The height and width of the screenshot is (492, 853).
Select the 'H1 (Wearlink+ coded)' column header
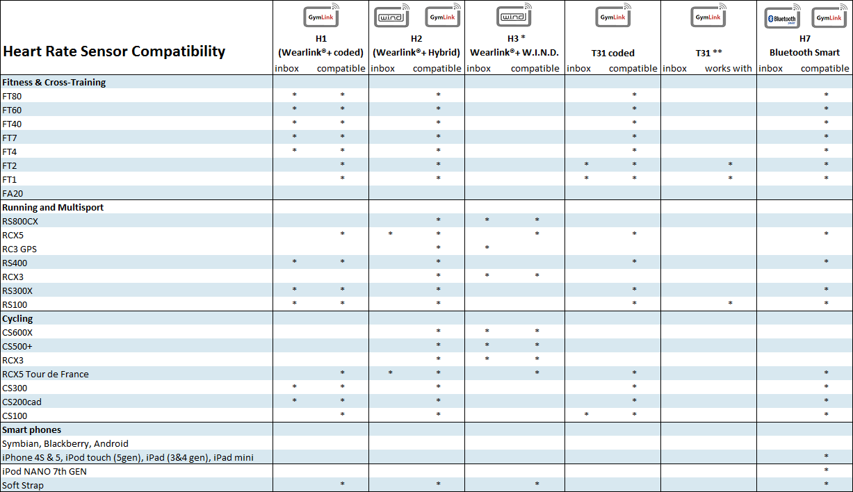click(x=320, y=46)
